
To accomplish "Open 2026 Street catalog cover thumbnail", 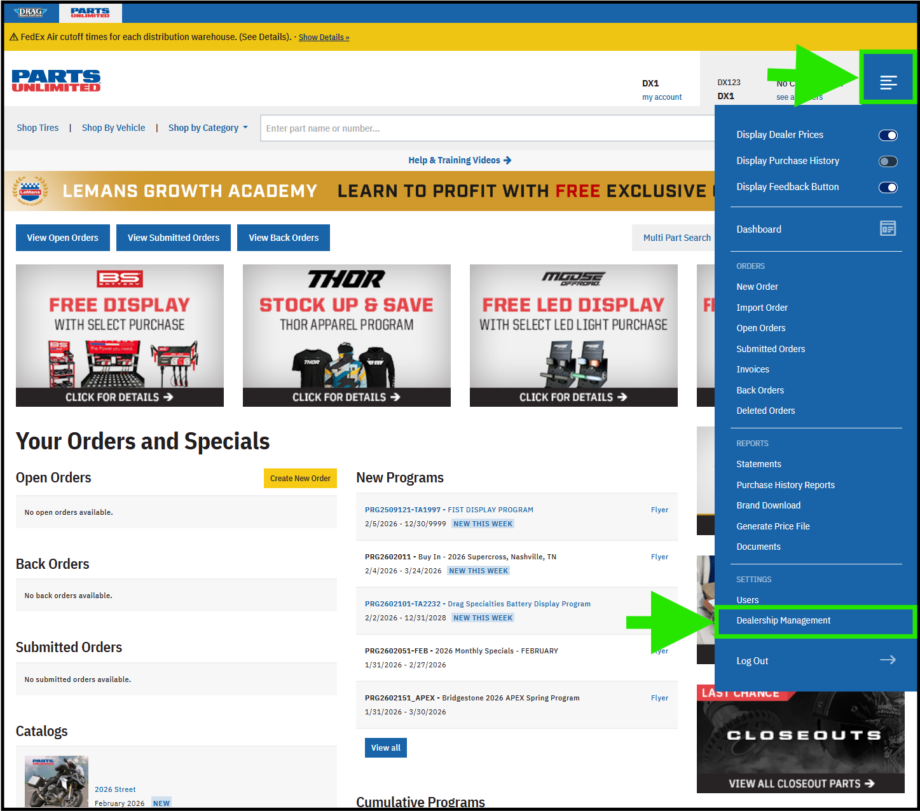I will coord(57,782).
